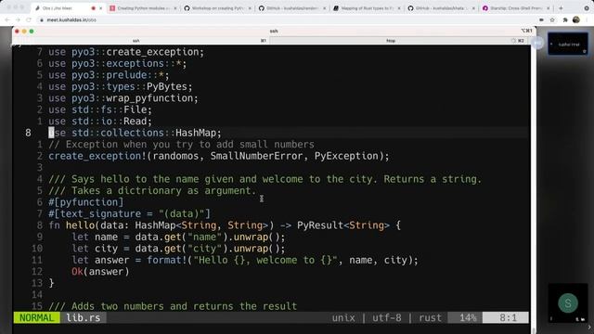Click the site lock icon in address bar
The width and height of the screenshot is (594, 334).
click(x=42, y=19)
